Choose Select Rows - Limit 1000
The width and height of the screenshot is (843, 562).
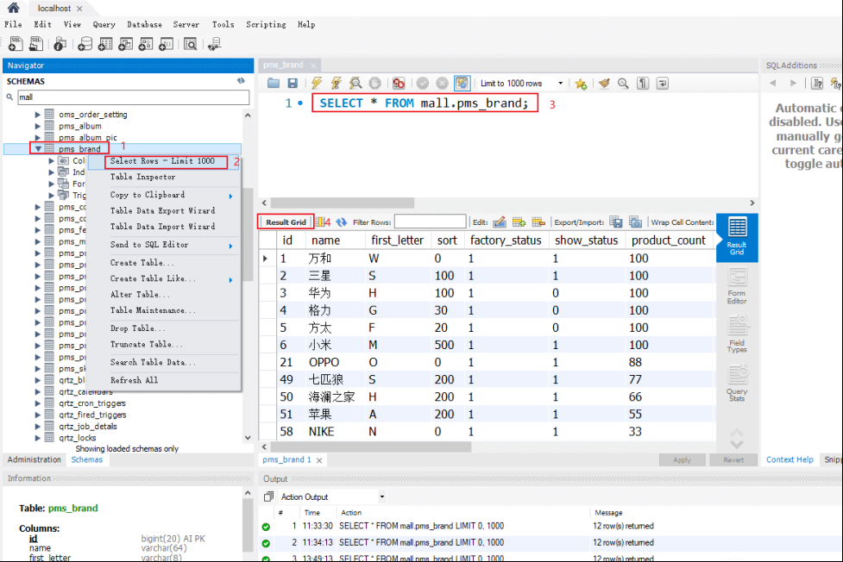[x=162, y=161]
